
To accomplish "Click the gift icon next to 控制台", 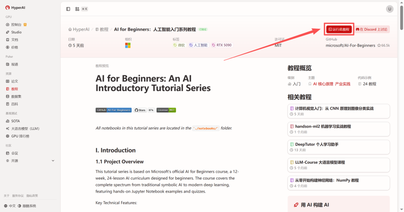I will [x=25, y=25].
